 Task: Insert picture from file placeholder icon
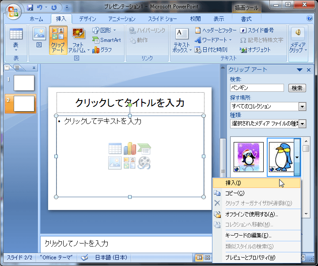[115, 163]
